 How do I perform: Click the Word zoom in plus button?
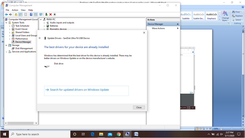(242, 129)
